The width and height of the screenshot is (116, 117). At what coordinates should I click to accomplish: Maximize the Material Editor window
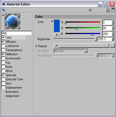click(106, 4)
